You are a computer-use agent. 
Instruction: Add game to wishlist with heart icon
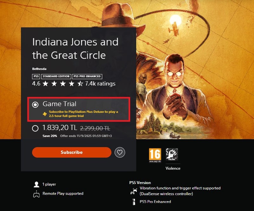point(120,153)
